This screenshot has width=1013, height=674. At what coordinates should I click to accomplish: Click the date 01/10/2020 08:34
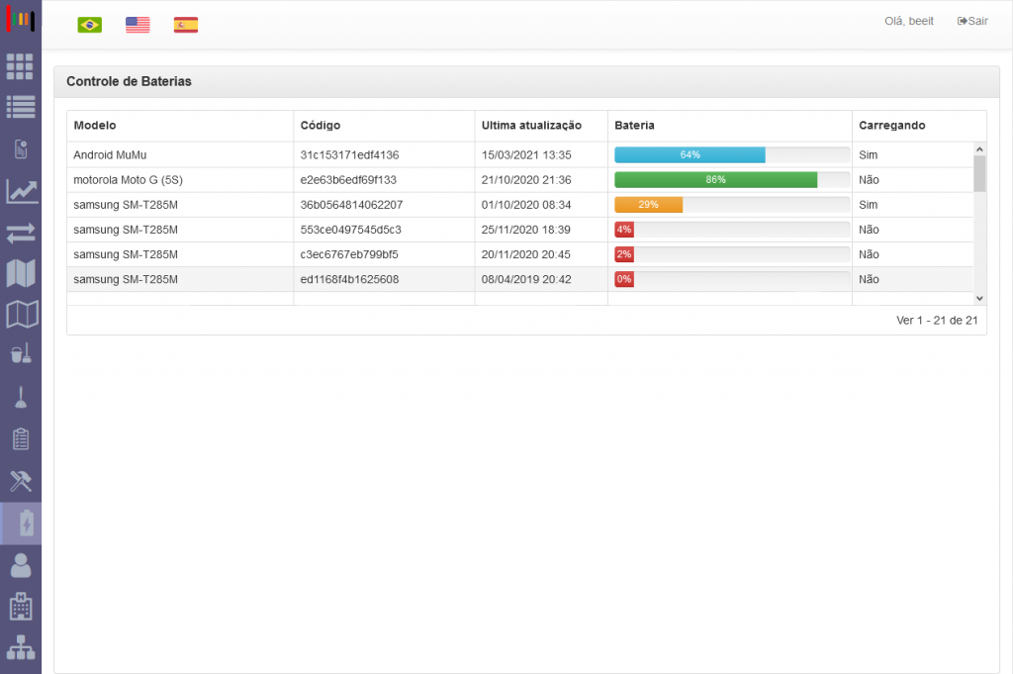[x=526, y=205]
